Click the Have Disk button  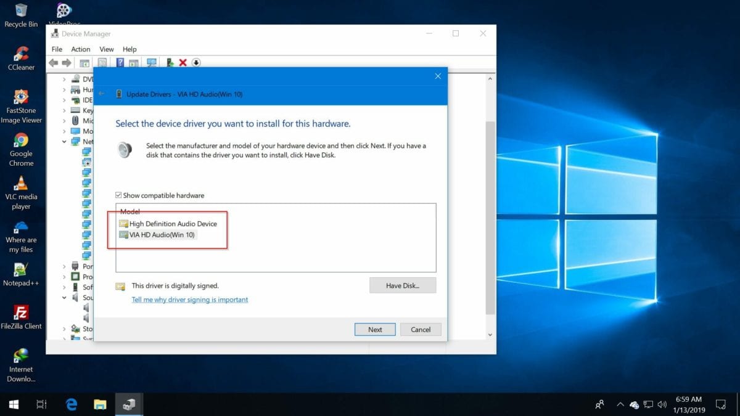click(x=402, y=285)
